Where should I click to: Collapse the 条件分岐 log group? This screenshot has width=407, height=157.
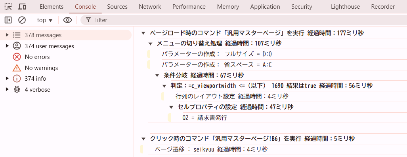tap(157, 76)
